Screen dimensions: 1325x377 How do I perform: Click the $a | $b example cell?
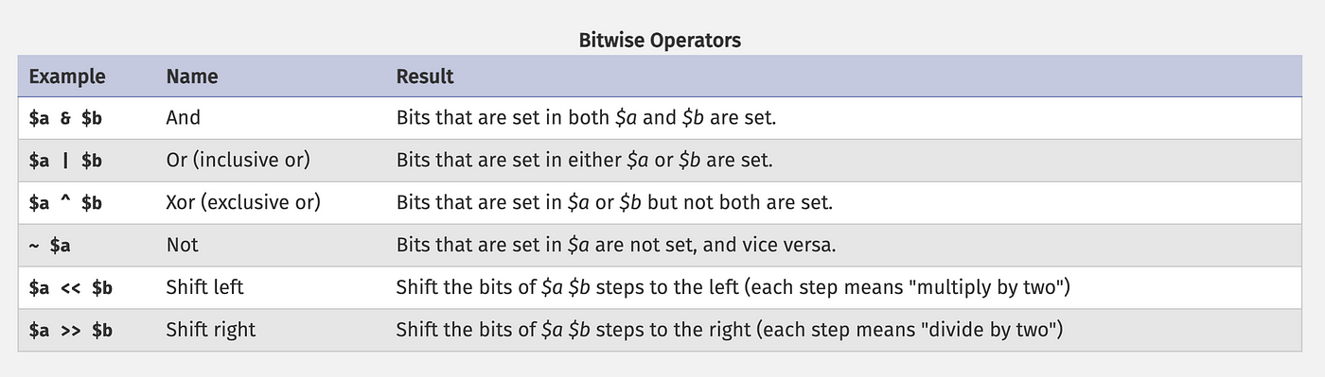tap(65, 161)
